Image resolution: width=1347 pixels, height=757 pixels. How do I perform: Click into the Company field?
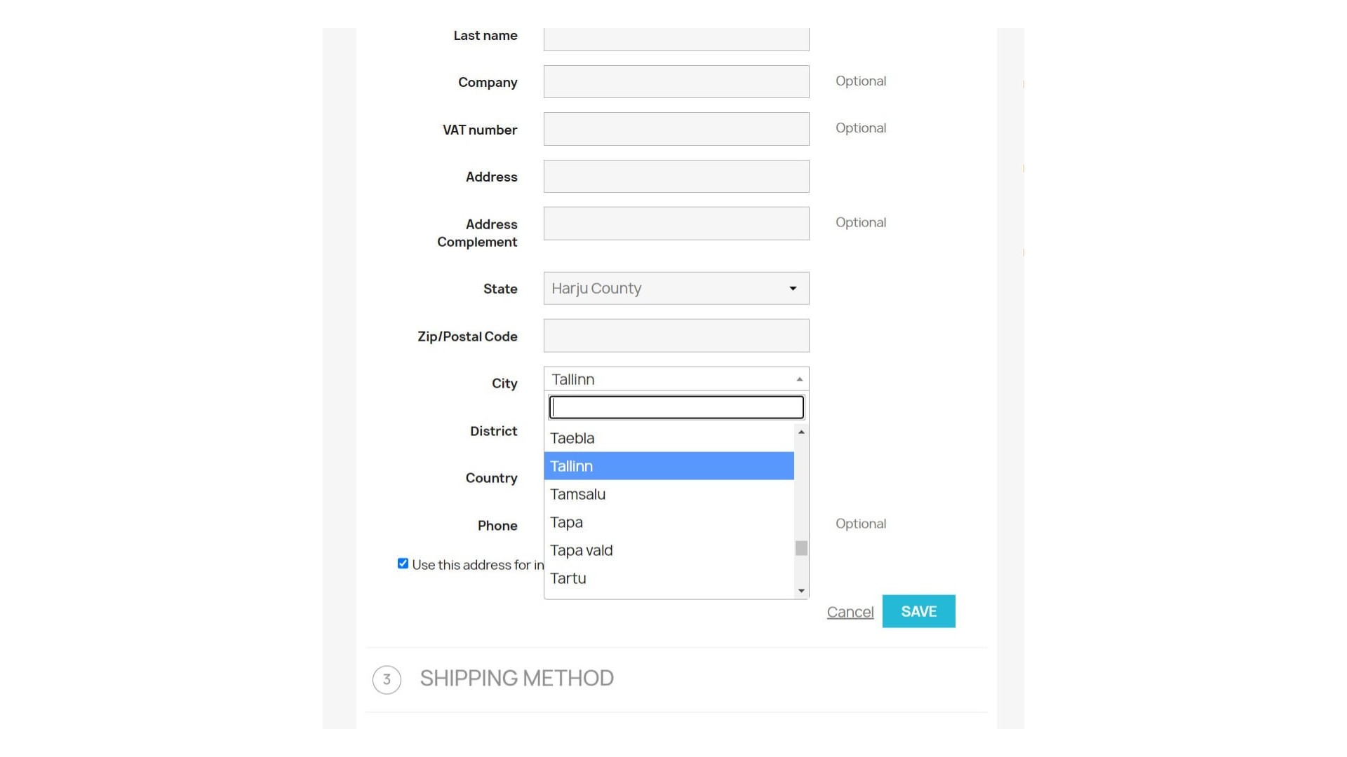pyautogui.click(x=676, y=82)
